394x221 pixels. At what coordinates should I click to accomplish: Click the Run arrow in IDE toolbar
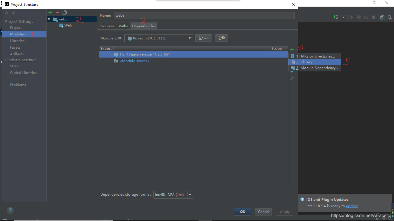tap(352, 17)
